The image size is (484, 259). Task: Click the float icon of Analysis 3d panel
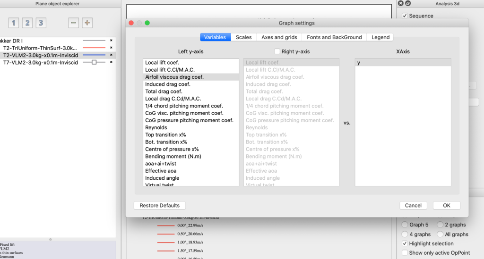tap(408, 3)
